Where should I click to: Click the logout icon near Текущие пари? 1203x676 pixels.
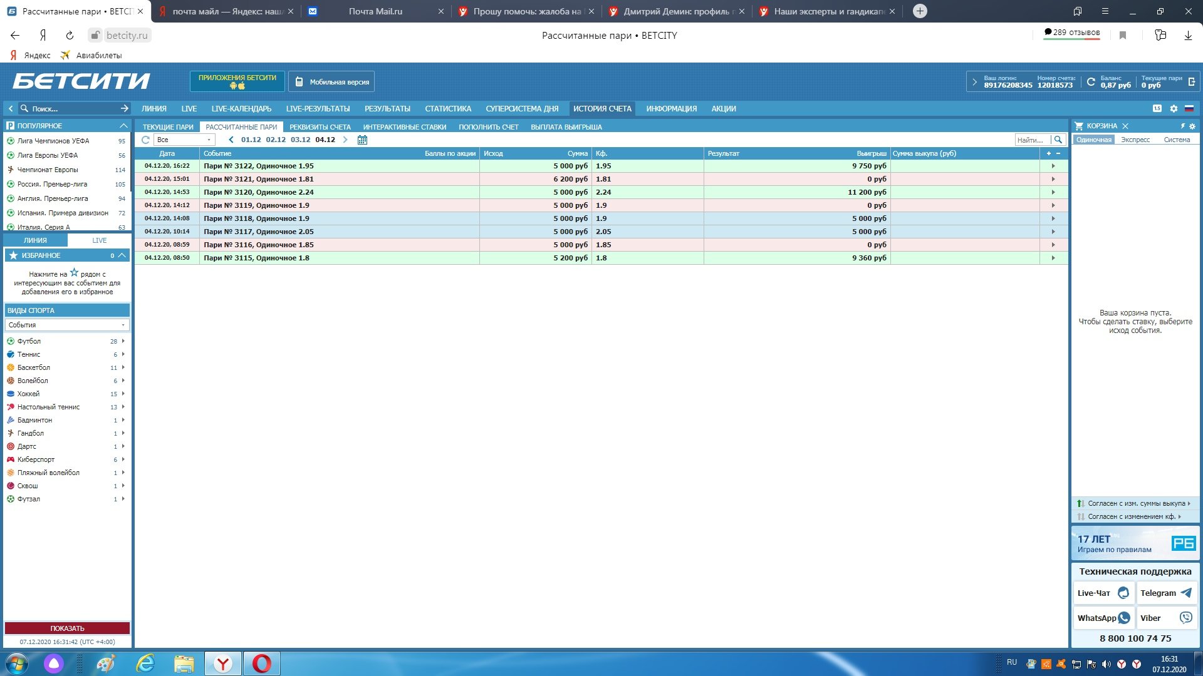[1192, 82]
